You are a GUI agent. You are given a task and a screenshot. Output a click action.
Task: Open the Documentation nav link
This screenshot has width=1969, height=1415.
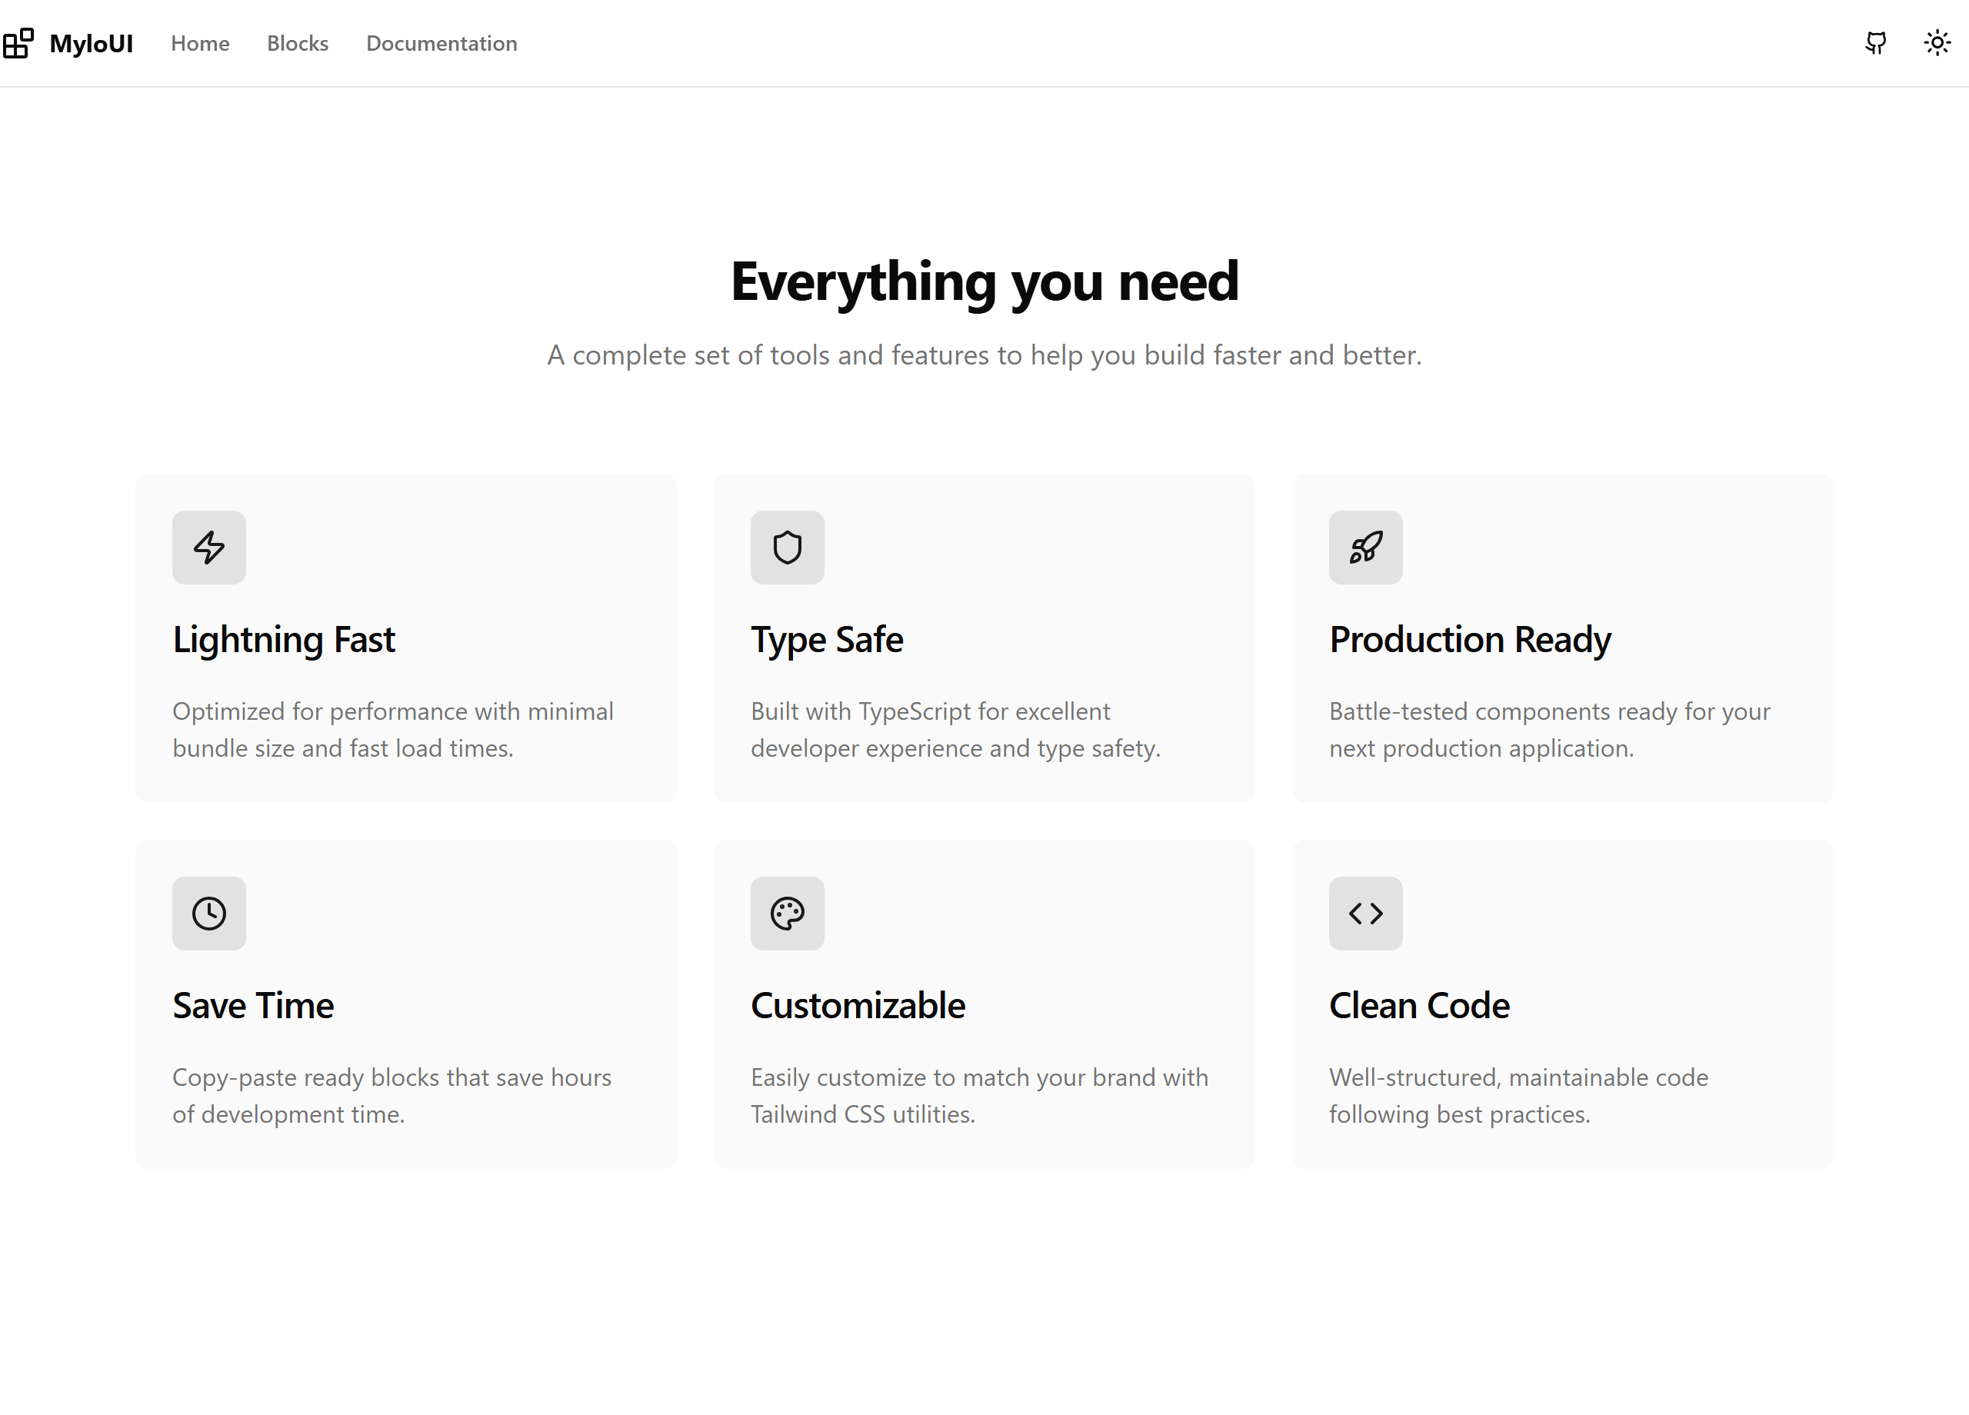tap(442, 43)
